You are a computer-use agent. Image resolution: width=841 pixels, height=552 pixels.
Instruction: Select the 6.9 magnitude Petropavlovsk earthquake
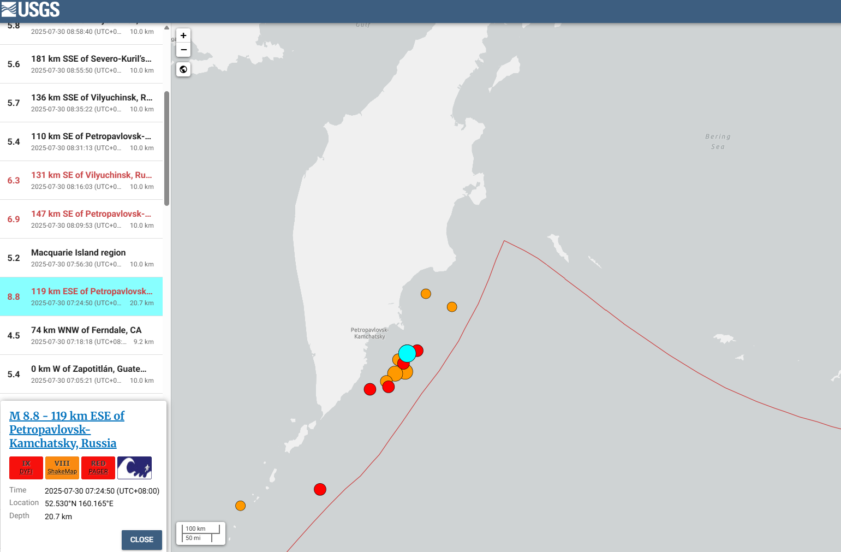(81, 219)
